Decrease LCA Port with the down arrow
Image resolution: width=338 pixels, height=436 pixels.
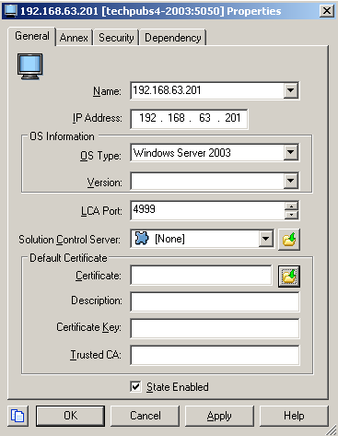point(291,215)
